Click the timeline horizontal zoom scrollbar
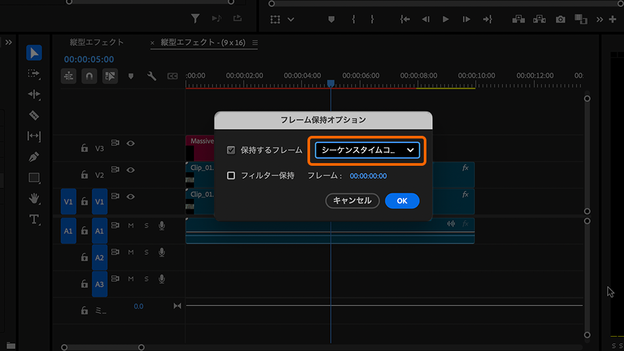 pyautogui.click(x=103, y=347)
